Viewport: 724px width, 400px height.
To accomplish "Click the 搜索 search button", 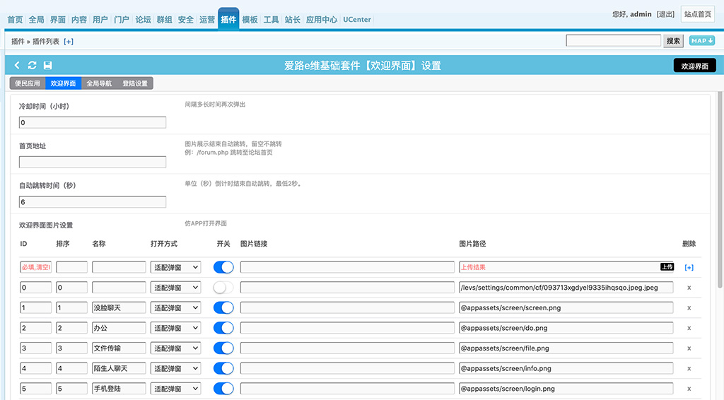I will pos(673,41).
